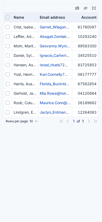The image size is (102, 222).
Task: Jump to the last page arrow
Action: 95,121
